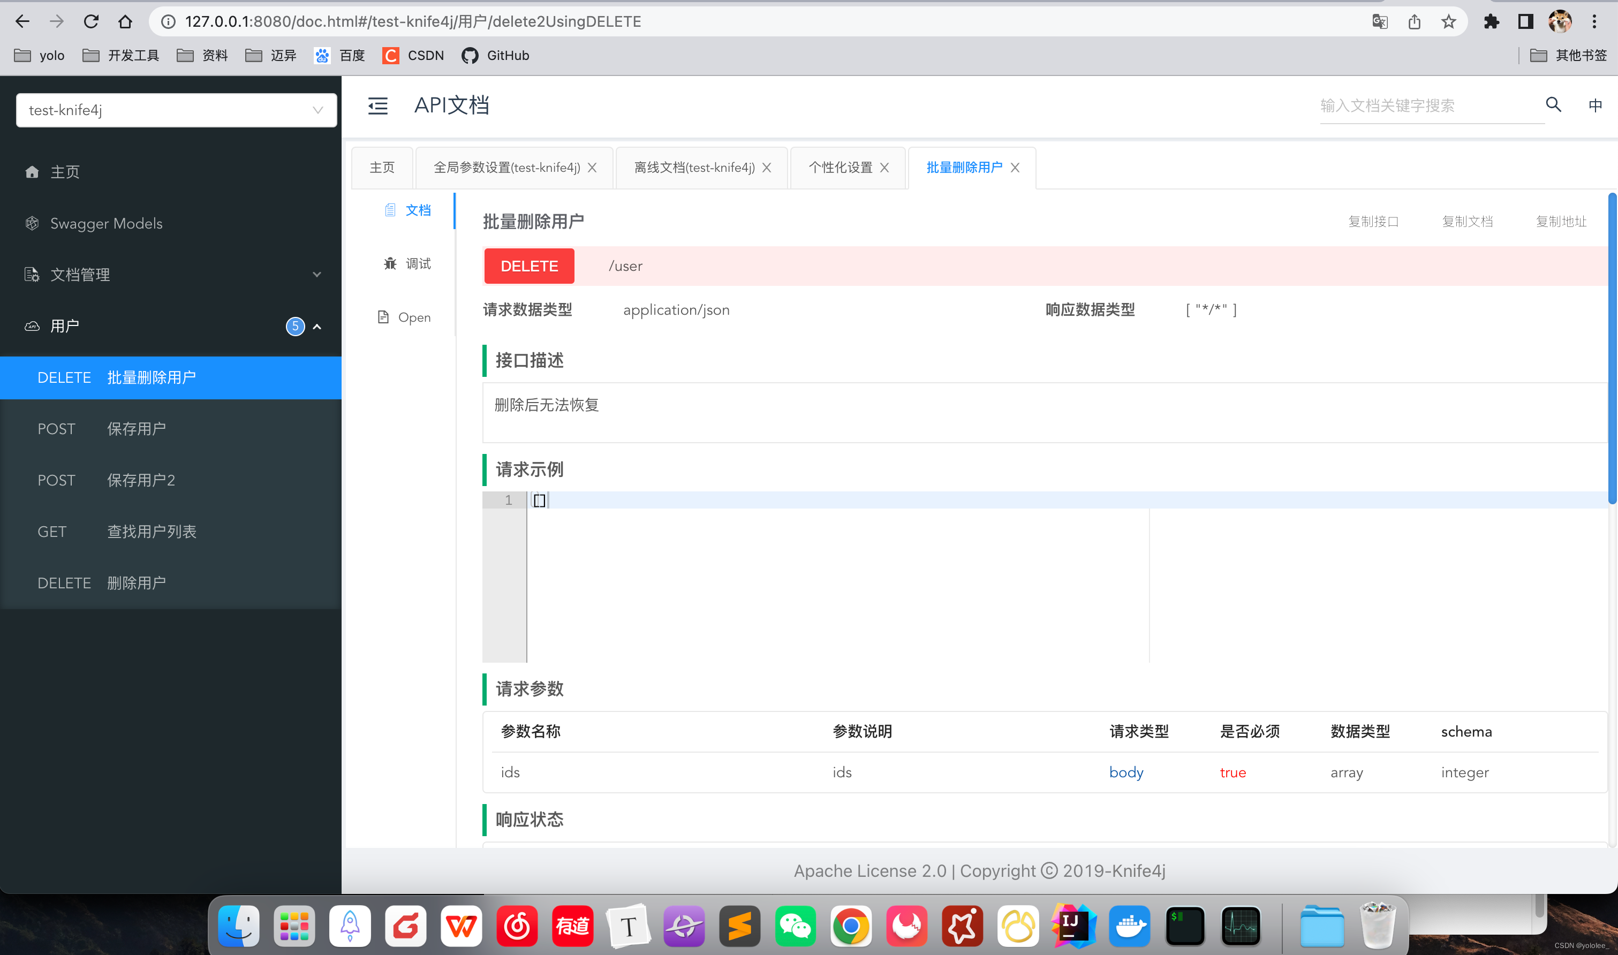1618x955 pixels.
Task: Bookmark the page with the star icon
Action: [x=1449, y=21]
